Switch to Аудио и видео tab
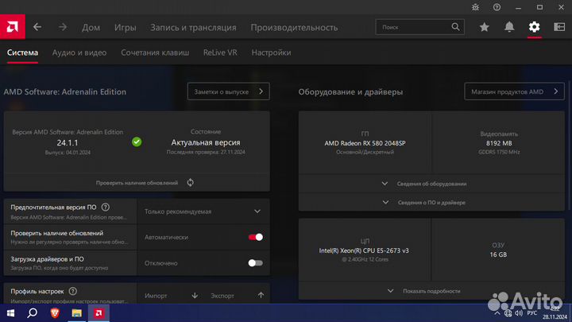 pyautogui.click(x=79, y=52)
